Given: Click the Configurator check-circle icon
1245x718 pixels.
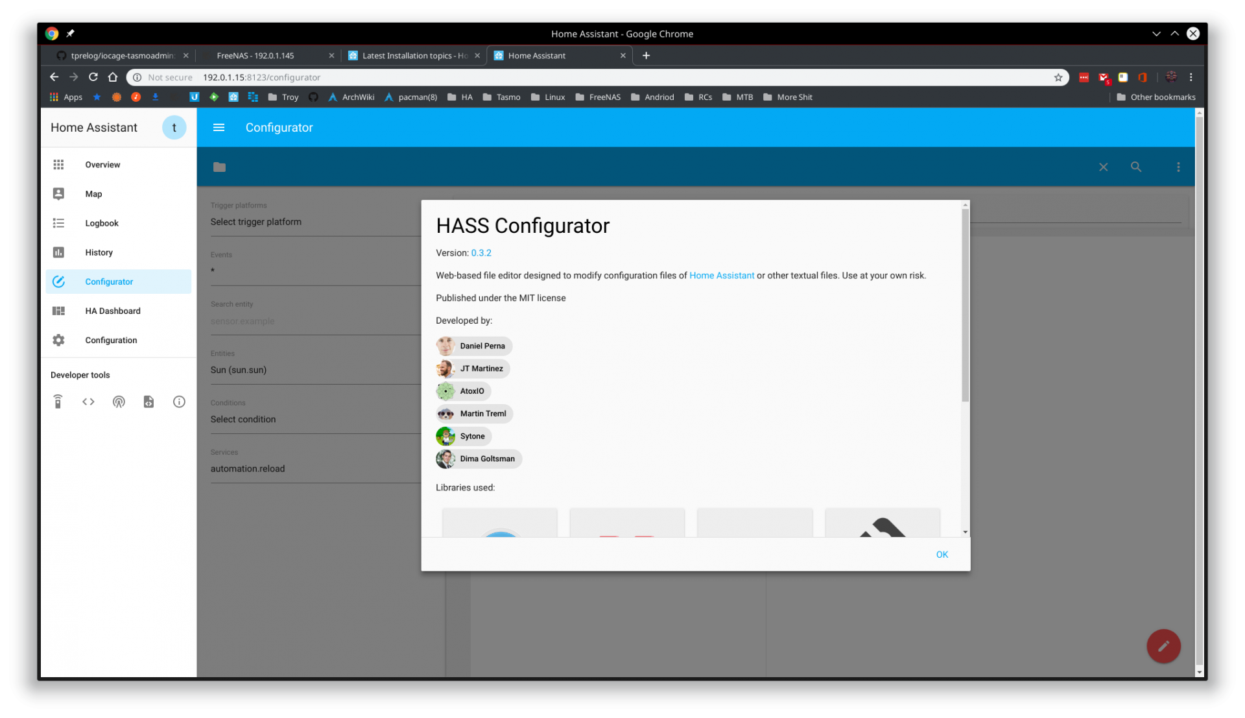Looking at the screenshot, I should tap(58, 281).
